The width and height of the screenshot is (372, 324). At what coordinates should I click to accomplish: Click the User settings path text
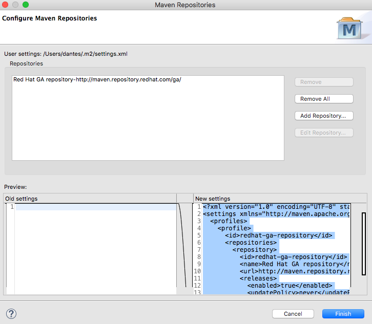(x=66, y=54)
